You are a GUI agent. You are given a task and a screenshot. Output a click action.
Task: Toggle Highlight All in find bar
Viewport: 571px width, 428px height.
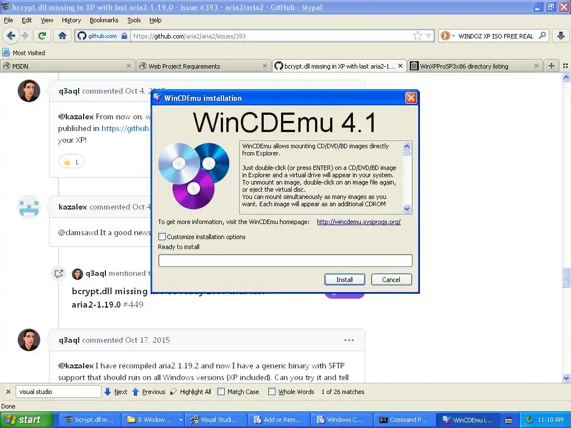pyautogui.click(x=191, y=392)
